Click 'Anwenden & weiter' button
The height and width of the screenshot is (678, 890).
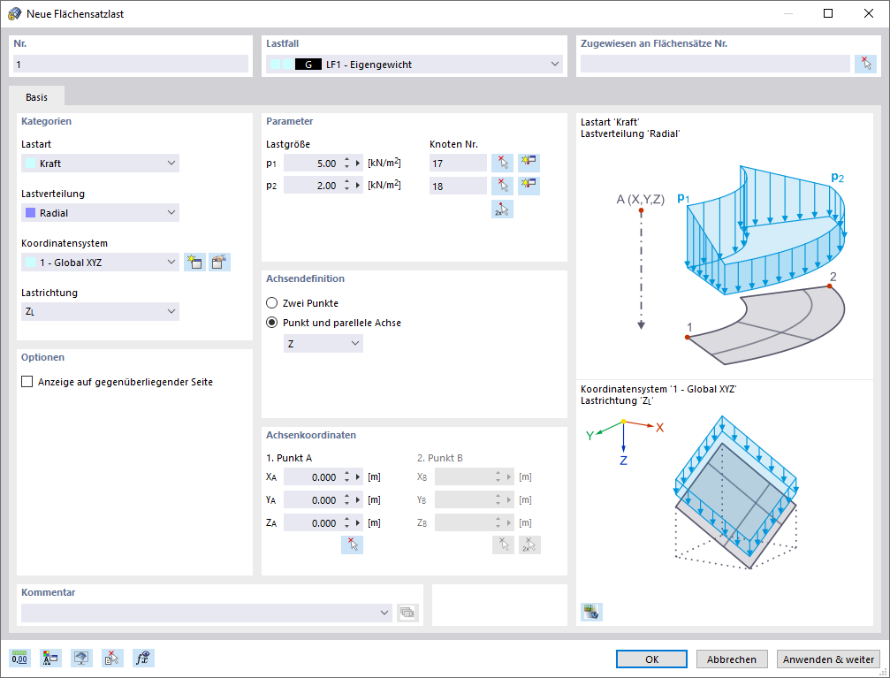click(x=828, y=659)
